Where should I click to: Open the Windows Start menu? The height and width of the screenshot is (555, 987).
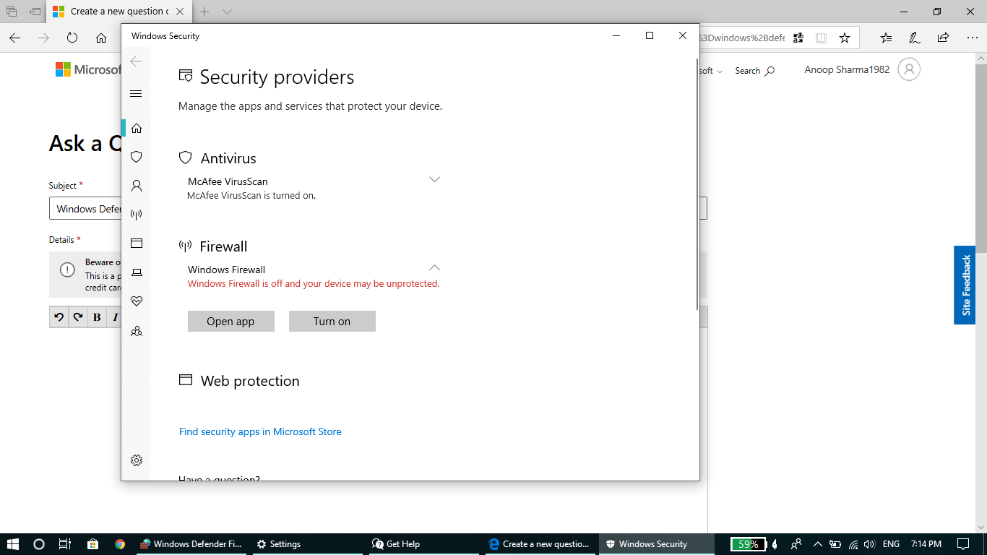tap(12, 544)
